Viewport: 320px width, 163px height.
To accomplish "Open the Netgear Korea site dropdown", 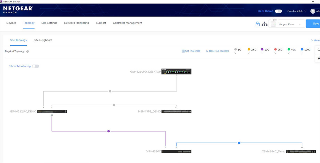I will pos(287,24).
